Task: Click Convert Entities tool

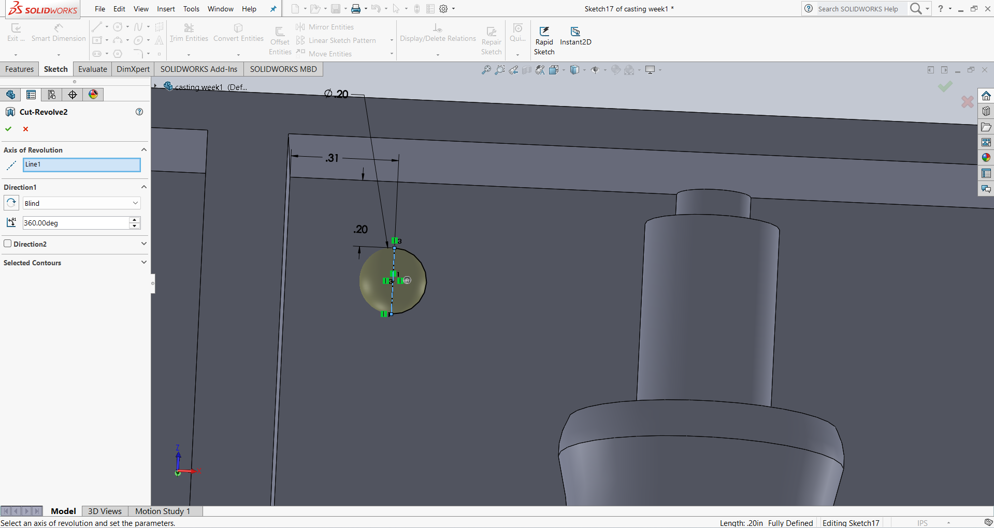Action: 238,33
